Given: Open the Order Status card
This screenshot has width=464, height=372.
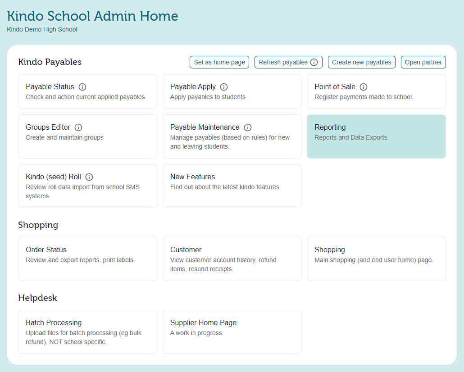Looking at the screenshot, I should 87,259.
